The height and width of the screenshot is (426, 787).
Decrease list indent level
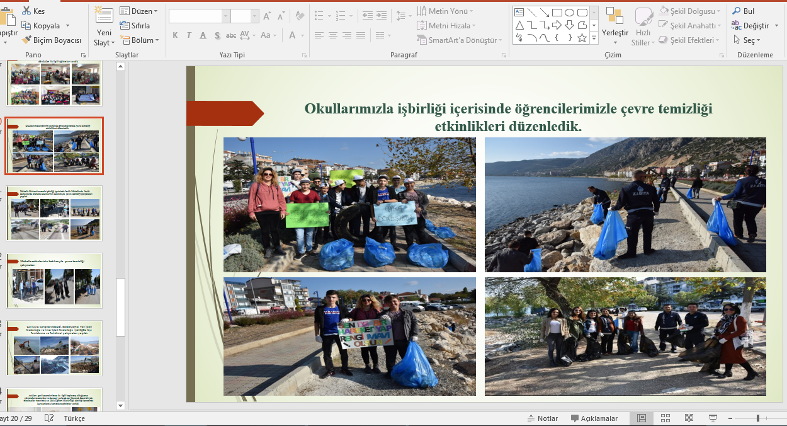(369, 16)
